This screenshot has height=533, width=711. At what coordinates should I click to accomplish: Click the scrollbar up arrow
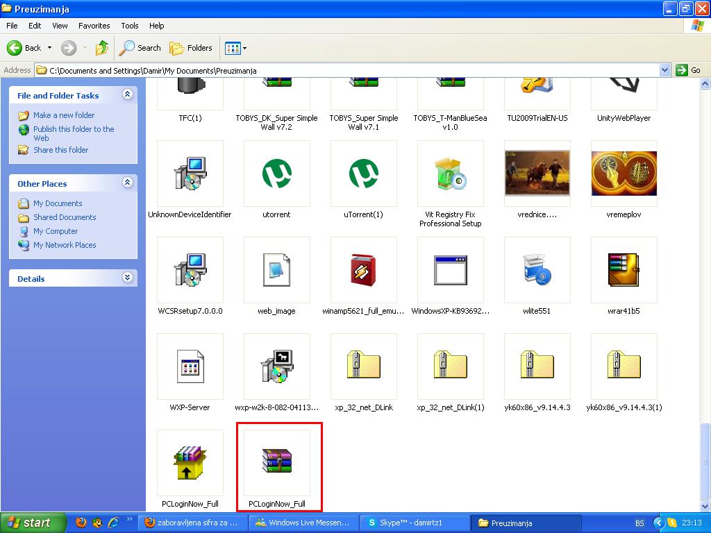tap(705, 83)
